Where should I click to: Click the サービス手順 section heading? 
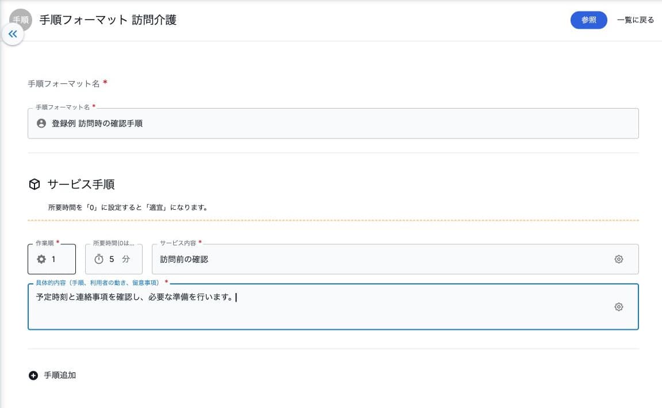pos(81,184)
